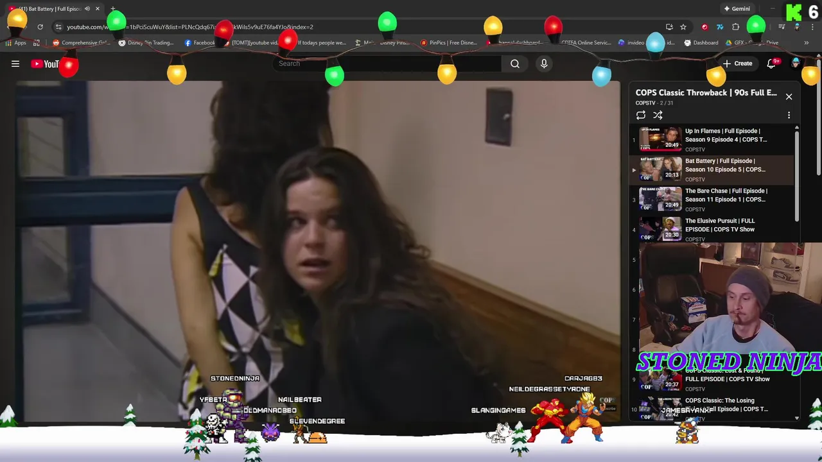The height and width of the screenshot is (462, 822).
Task: Open COPS Classic: The Losing video
Action: (x=726, y=405)
